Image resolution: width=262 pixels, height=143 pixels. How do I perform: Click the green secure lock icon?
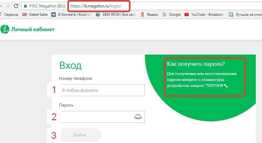click(x=25, y=6)
